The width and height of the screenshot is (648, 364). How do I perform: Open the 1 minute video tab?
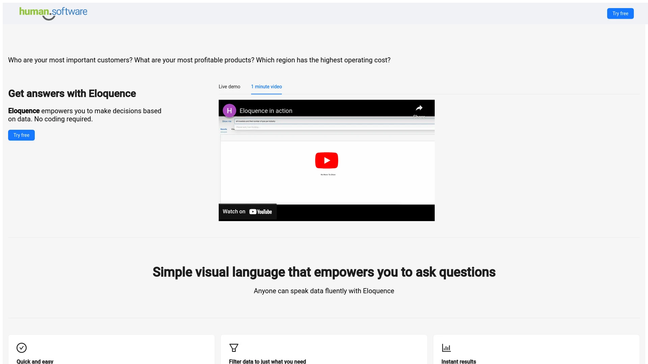[266, 87]
